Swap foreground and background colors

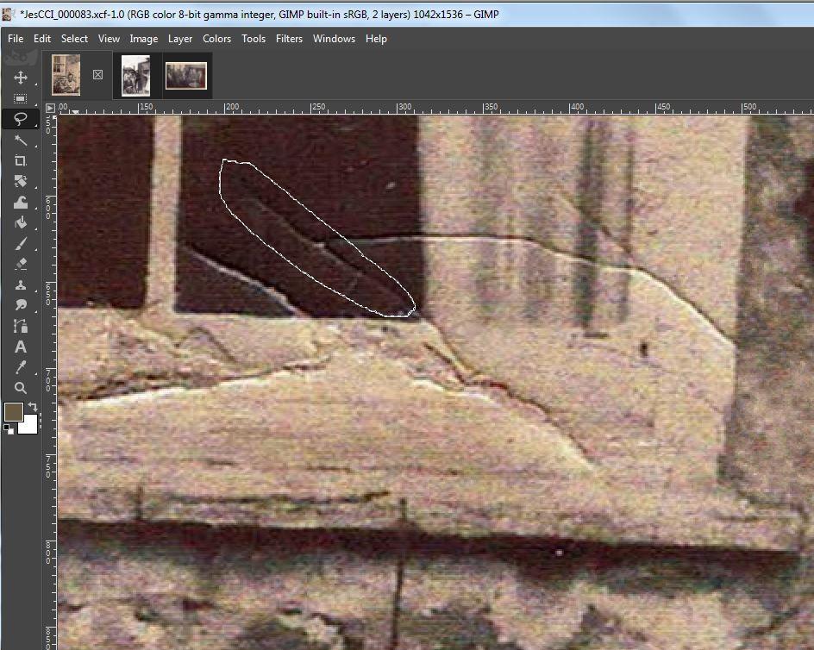pos(32,407)
